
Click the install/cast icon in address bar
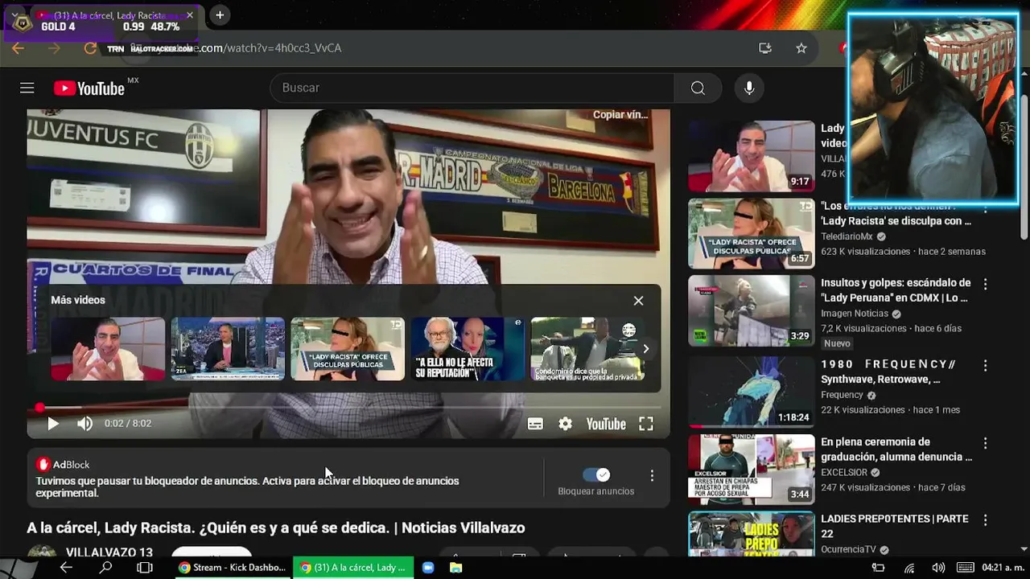765,48
